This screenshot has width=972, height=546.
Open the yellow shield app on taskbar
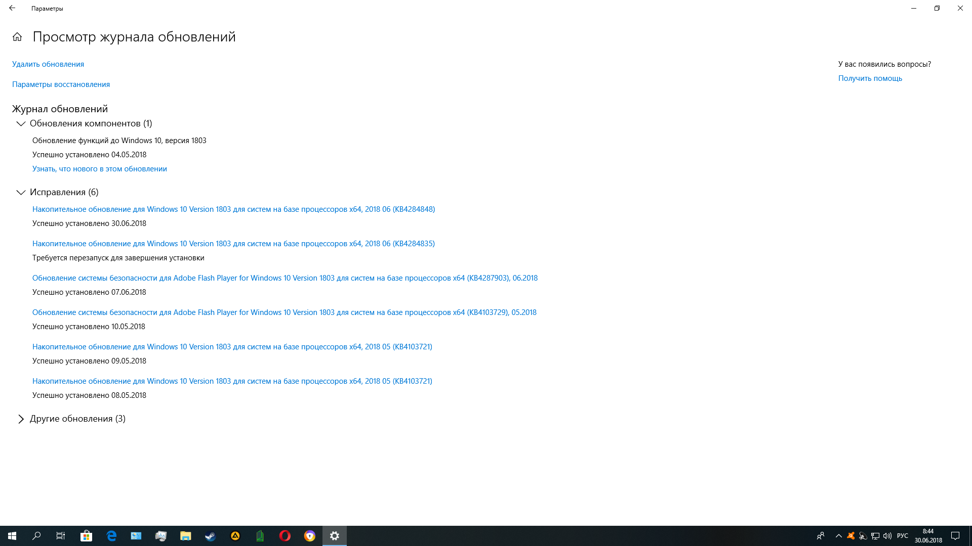point(310,536)
